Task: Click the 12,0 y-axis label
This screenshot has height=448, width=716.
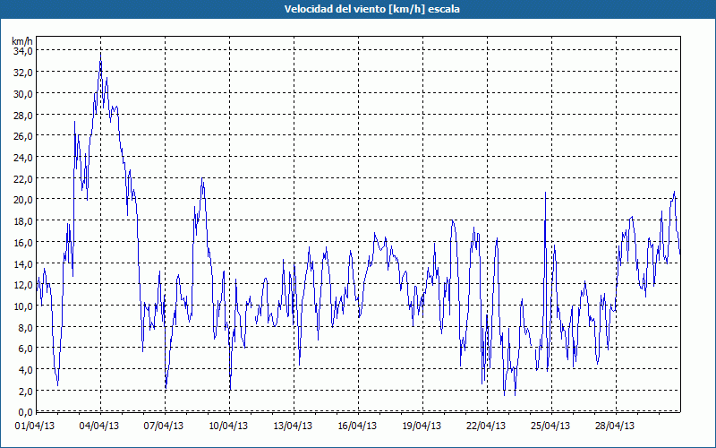Action: (x=23, y=285)
